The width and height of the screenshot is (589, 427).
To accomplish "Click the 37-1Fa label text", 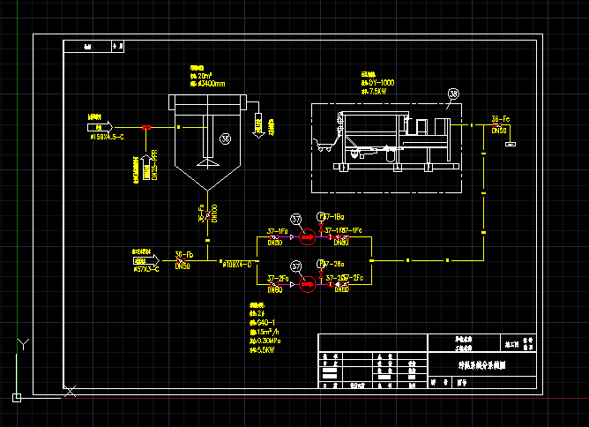I will (x=277, y=231).
